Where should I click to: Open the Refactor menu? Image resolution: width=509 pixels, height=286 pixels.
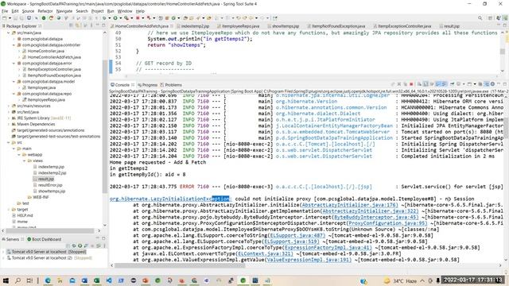[45, 11]
